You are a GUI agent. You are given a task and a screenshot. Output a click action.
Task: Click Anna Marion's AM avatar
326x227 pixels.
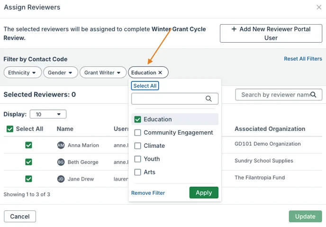pyautogui.click(x=61, y=145)
